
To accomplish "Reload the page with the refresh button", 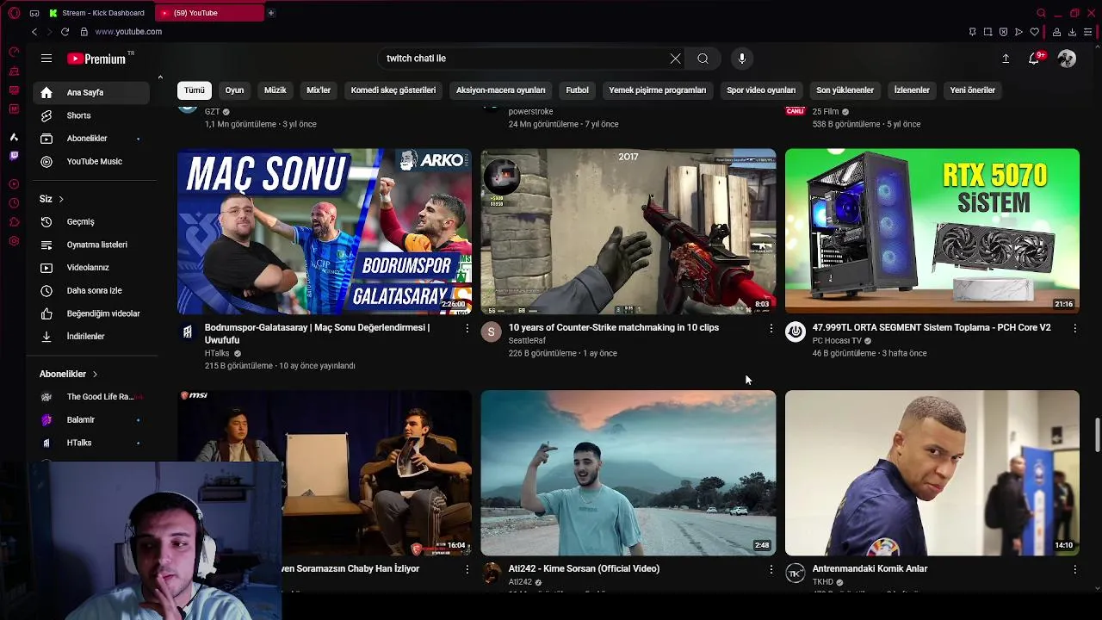I will (65, 32).
